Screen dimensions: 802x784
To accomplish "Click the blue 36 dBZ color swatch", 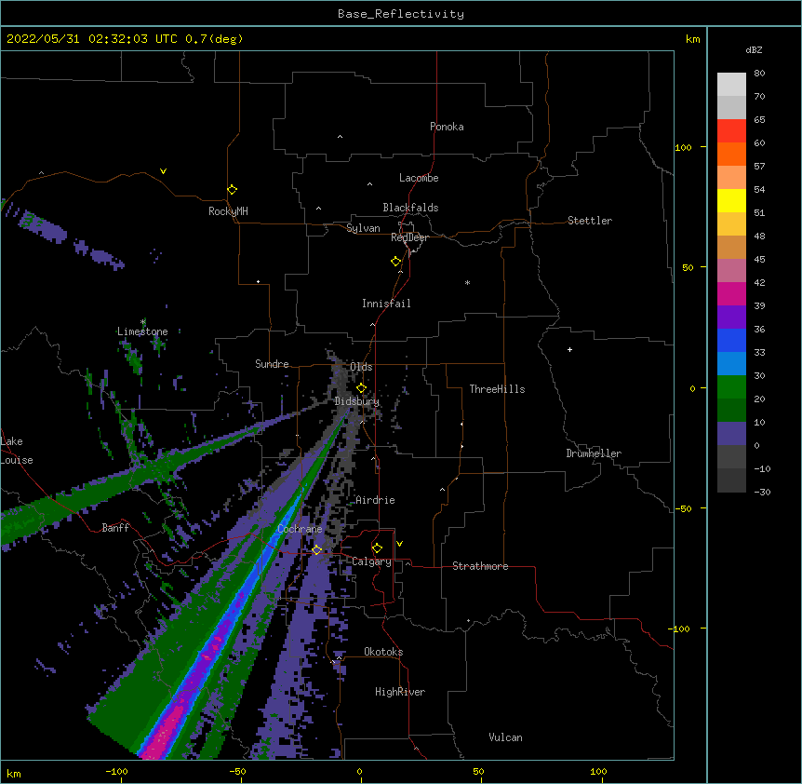I will [x=731, y=340].
